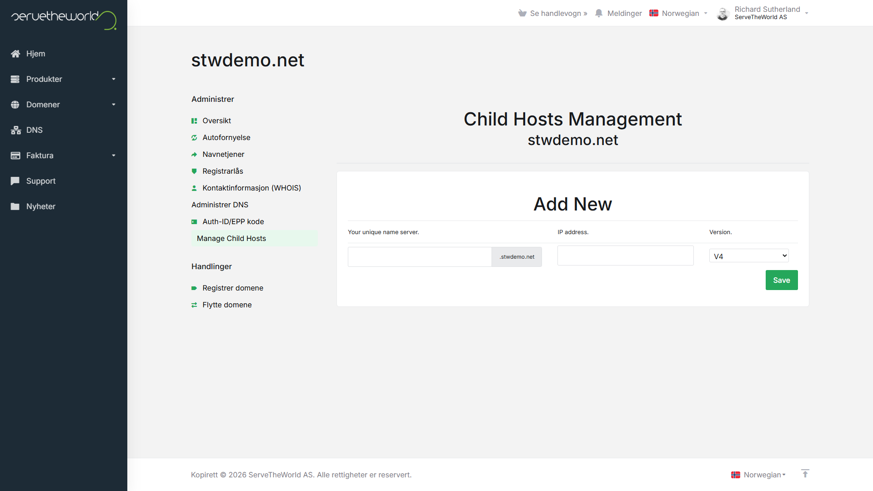Click the IP address input field

click(x=625, y=256)
